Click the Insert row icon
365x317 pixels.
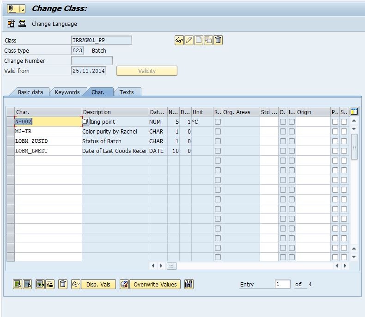tap(40, 284)
